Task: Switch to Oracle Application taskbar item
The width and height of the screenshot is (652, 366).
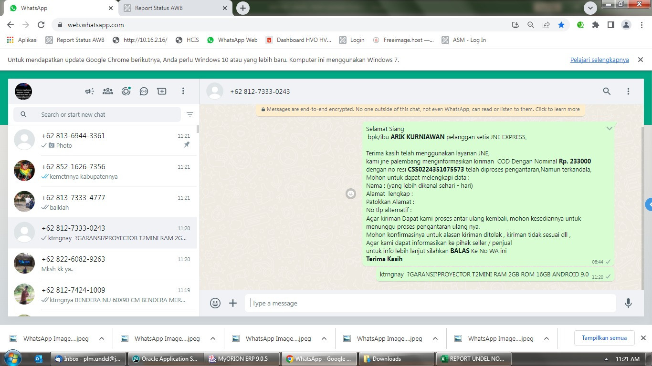Action: pyautogui.click(x=165, y=359)
